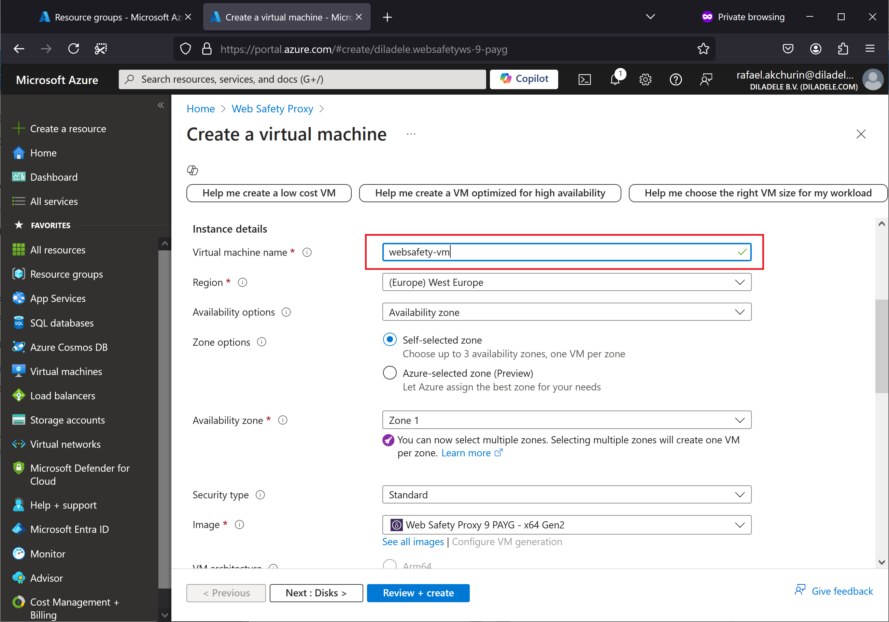Open Firefox account icon
Viewport: 889px width, 622px height.
point(816,49)
